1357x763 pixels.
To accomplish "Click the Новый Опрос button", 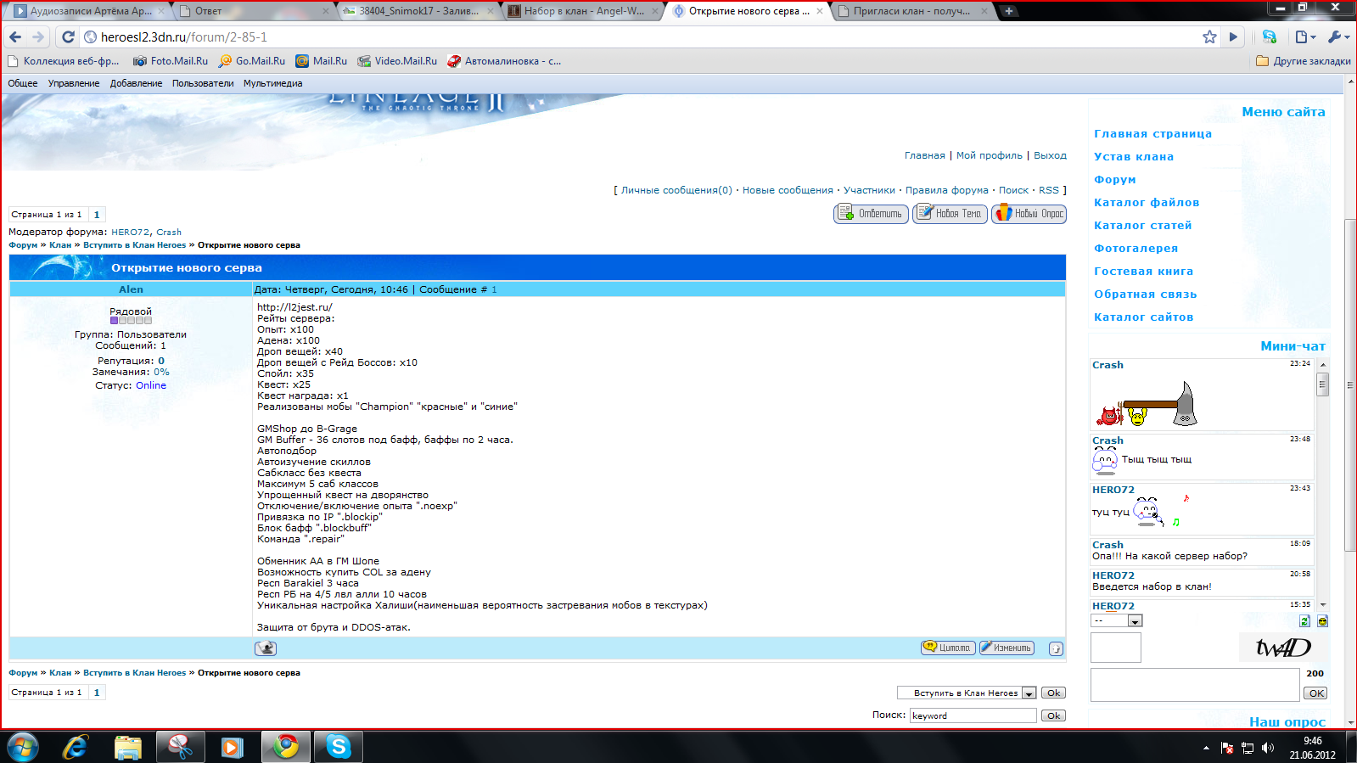I will [1029, 214].
